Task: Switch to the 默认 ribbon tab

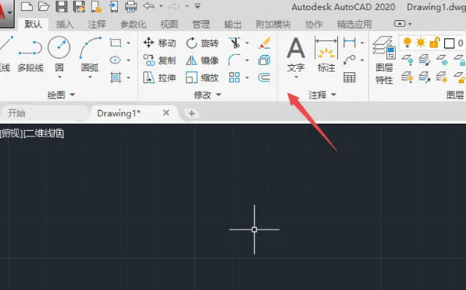Action: (33, 24)
